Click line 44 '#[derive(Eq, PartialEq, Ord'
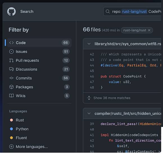Image resolution: width=163 pixels, height=154 pixels. [x=131, y=65]
